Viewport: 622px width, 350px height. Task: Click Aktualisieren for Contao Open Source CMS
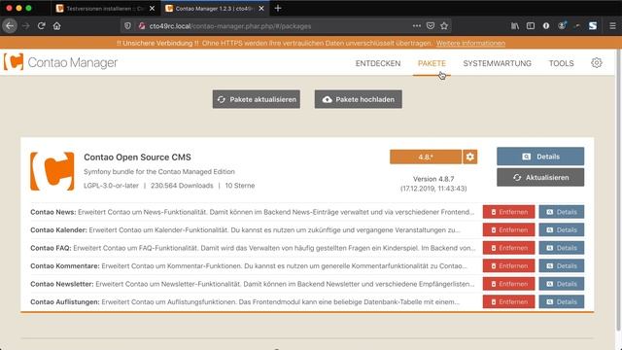tap(540, 177)
